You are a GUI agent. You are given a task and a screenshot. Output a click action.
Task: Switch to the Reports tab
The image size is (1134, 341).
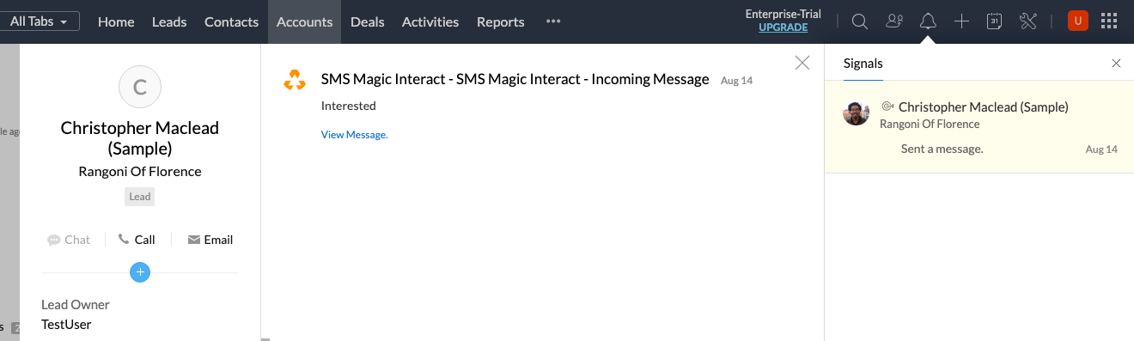pos(501,21)
